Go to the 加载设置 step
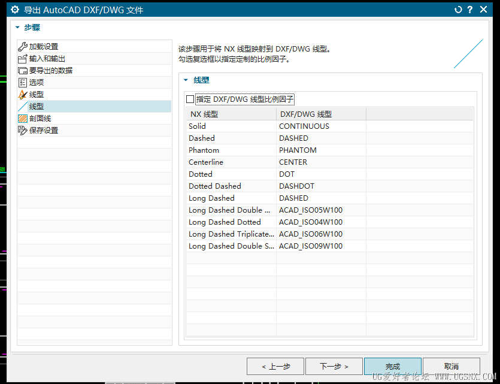The height and width of the screenshot is (384, 500). coord(95,47)
